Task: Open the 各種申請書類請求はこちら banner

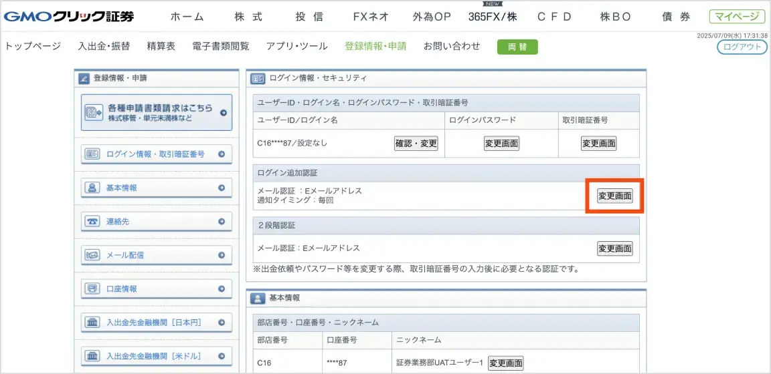Action: pyautogui.click(x=157, y=112)
